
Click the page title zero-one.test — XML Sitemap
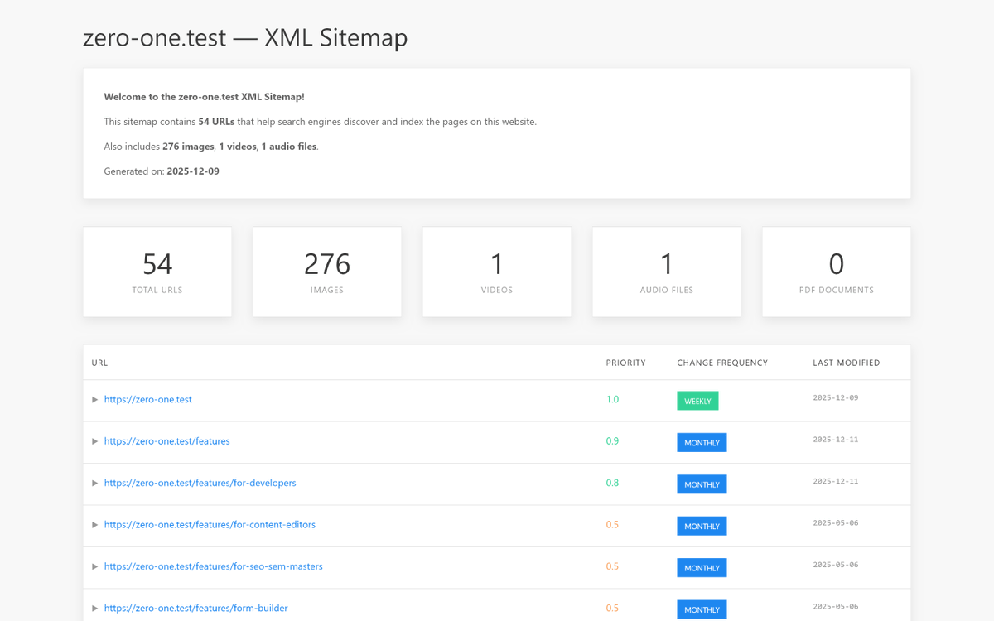(245, 38)
